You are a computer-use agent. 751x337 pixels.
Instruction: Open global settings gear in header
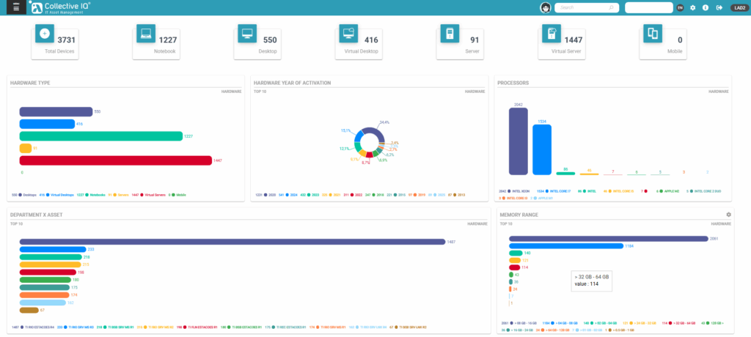click(x=693, y=7)
